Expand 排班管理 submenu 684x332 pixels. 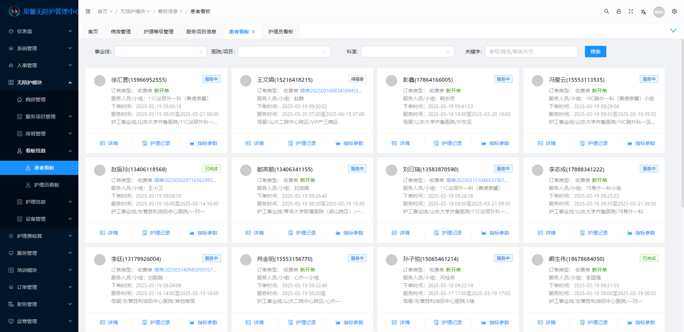(39, 134)
